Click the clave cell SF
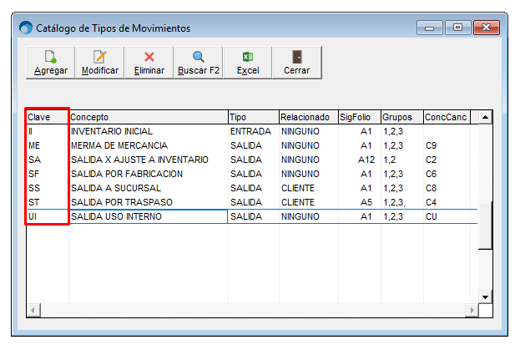 pyautogui.click(x=48, y=174)
